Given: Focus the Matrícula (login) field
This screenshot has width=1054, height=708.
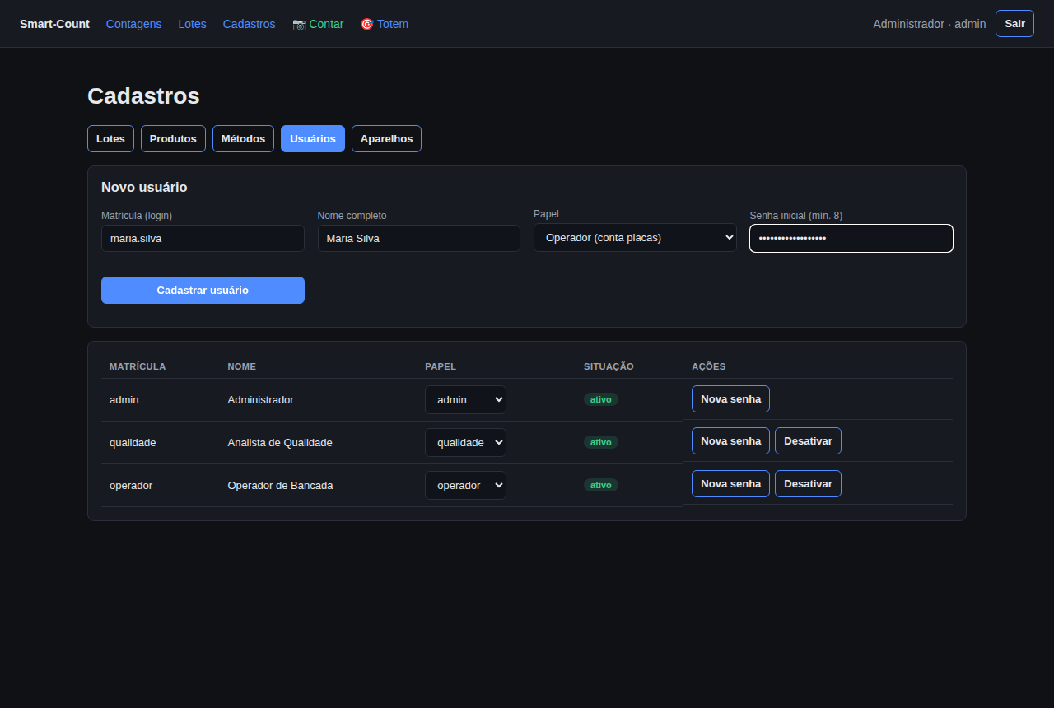Looking at the screenshot, I should point(203,239).
